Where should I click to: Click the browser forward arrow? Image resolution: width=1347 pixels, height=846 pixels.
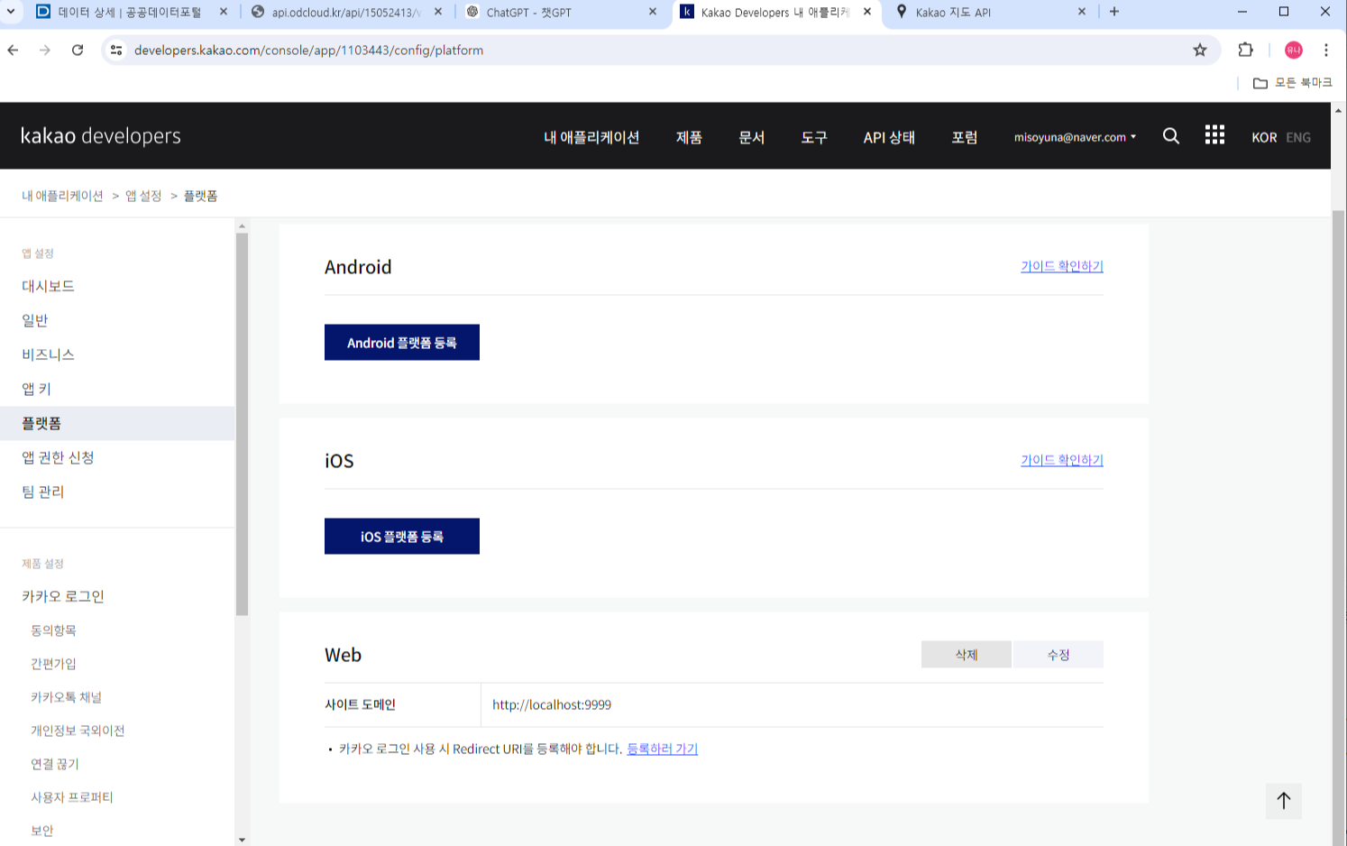(45, 50)
